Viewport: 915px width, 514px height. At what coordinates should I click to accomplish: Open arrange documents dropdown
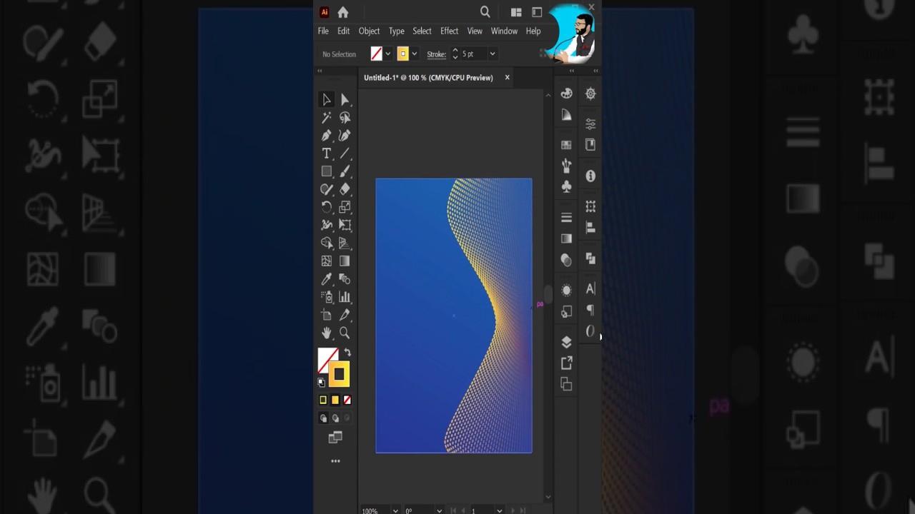(x=516, y=12)
